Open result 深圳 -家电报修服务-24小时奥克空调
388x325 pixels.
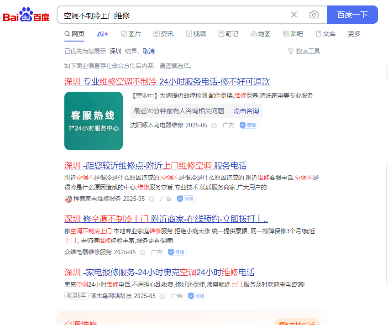click(159, 272)
